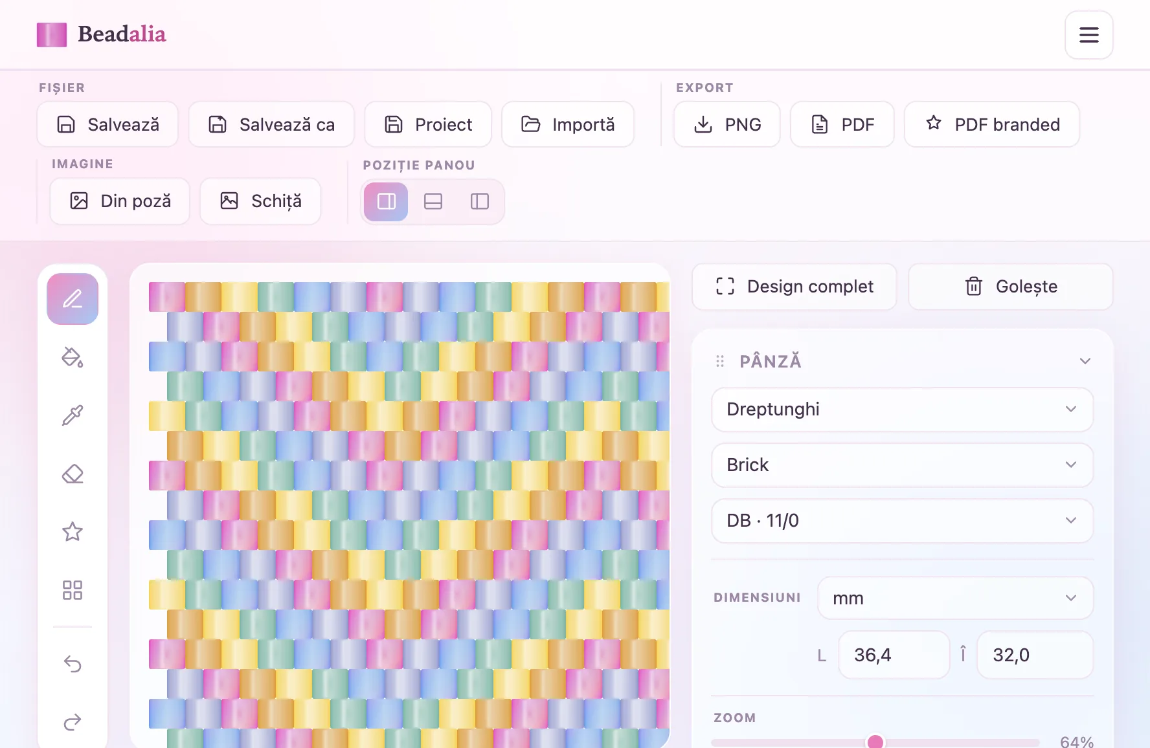Collapse the PÂNZĂ panel section
Viewport: 1150px width, 748px height.
tap(1085, 361)
